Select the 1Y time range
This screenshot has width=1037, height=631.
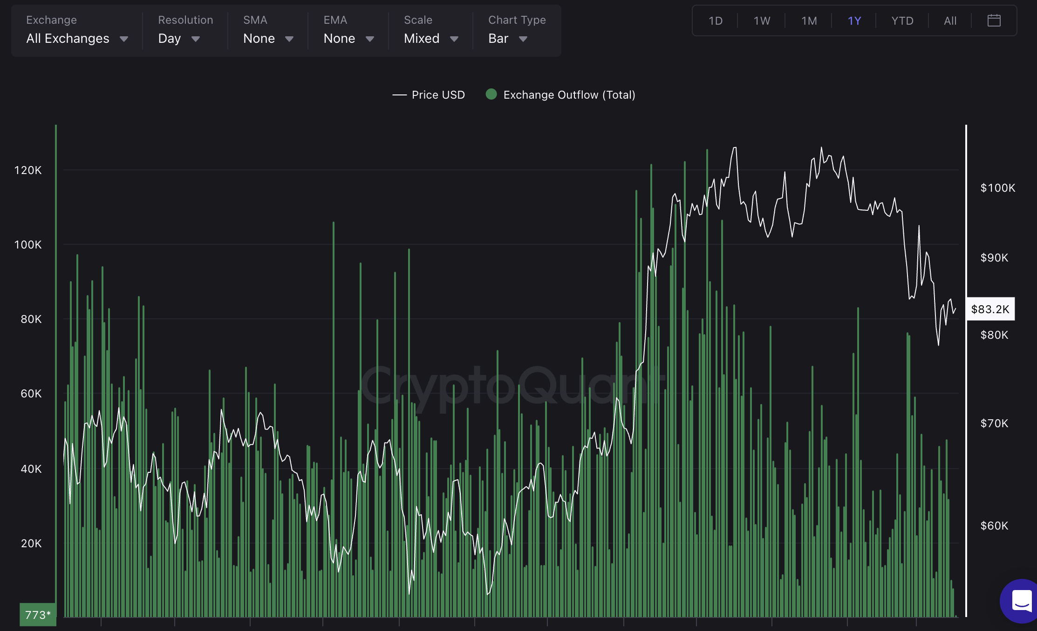click(x=854, y=21)
